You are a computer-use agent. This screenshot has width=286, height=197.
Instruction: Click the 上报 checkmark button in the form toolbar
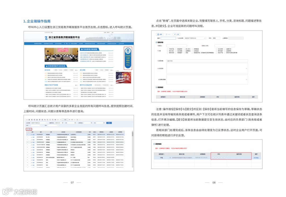(x=176, y=34)
